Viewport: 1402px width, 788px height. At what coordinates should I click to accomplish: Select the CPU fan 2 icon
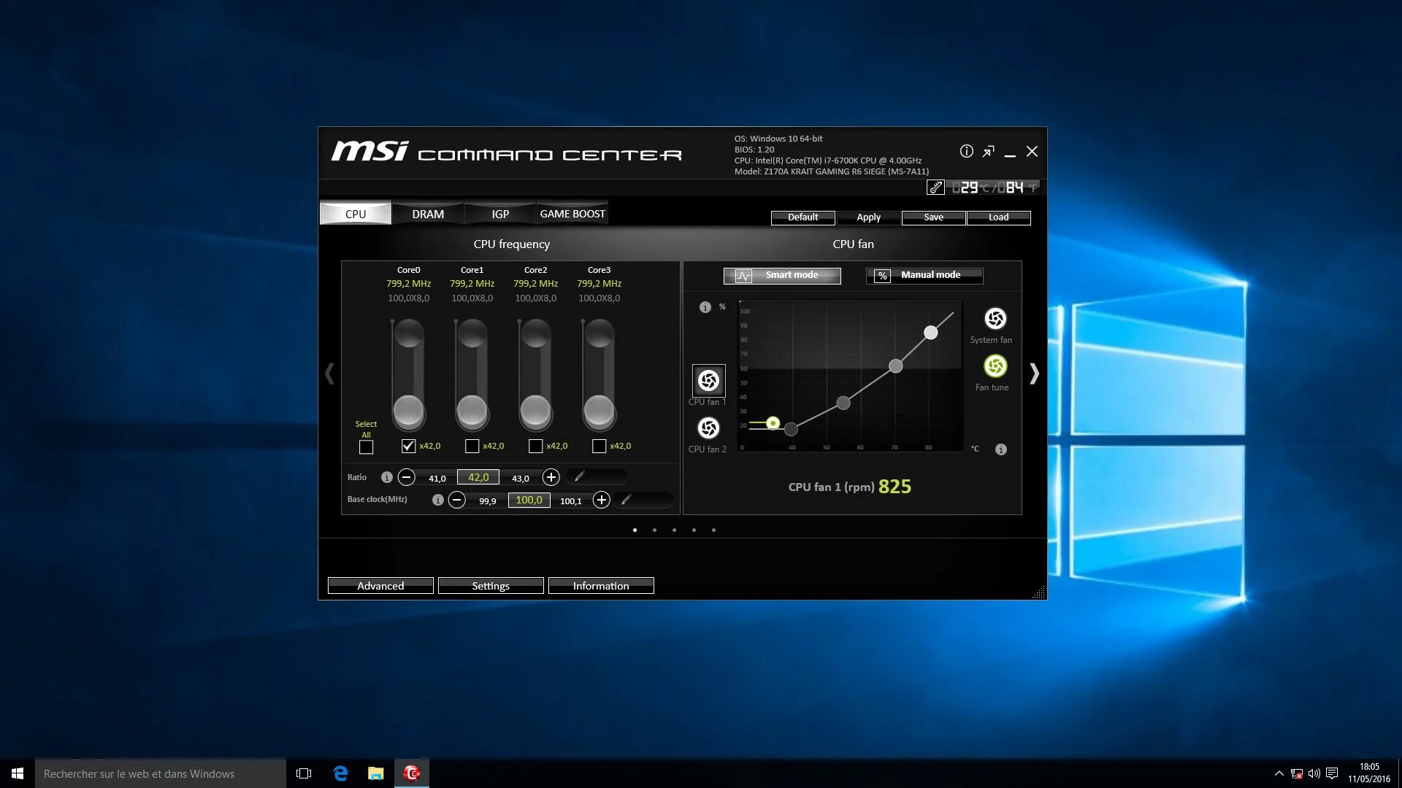pyautogui.click(x=708, y=428)
